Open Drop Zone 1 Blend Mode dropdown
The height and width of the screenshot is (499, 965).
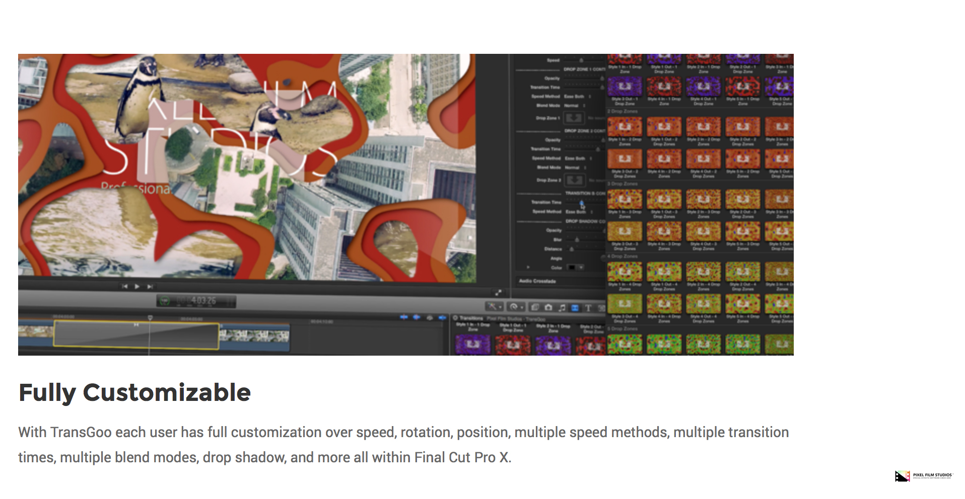[575, 106]
